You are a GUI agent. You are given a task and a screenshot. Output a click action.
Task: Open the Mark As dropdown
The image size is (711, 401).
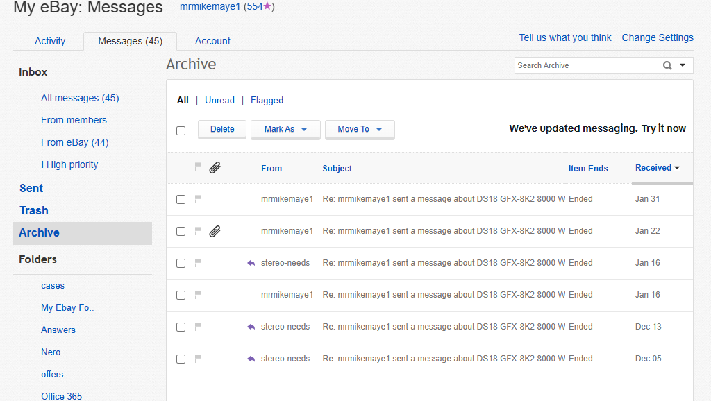tap(285, 129)
